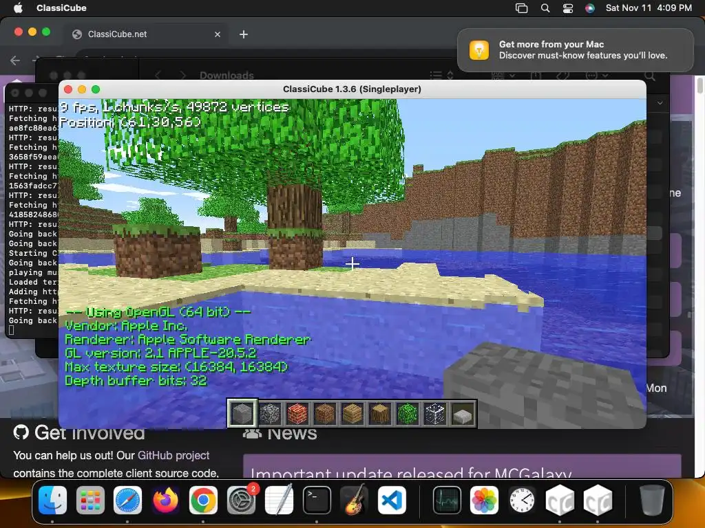Follow the GitHub project link

[173, 455]
